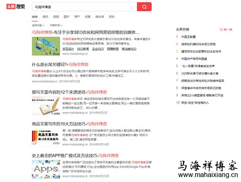This screenshot has height=182, width=241.
Task: Click the 头条搜索 logo
Action: coord(16,7)
